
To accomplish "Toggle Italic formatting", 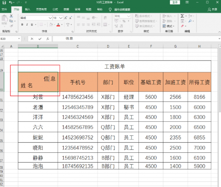I will click(x=27, y=25).
